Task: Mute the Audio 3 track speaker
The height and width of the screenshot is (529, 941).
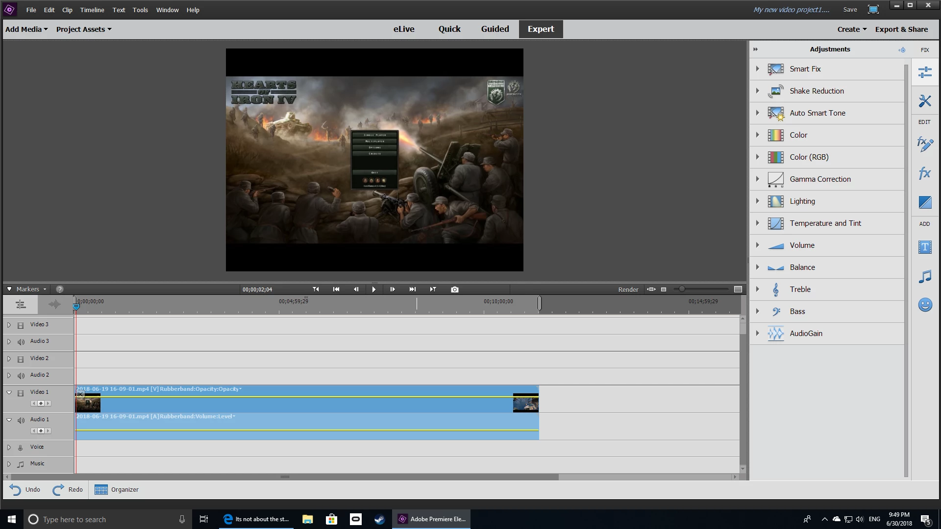Action: point(21,342)
